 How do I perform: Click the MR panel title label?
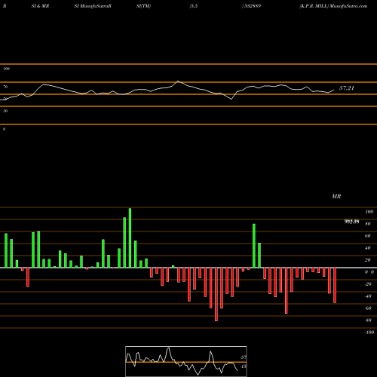pyautogui.click(x=336, y=196)
